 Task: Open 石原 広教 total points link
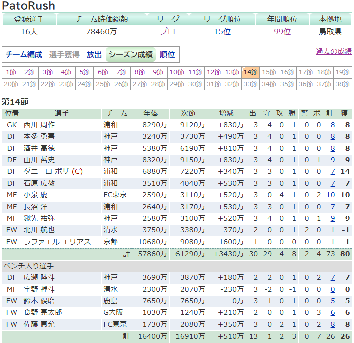tap(333, 183)
